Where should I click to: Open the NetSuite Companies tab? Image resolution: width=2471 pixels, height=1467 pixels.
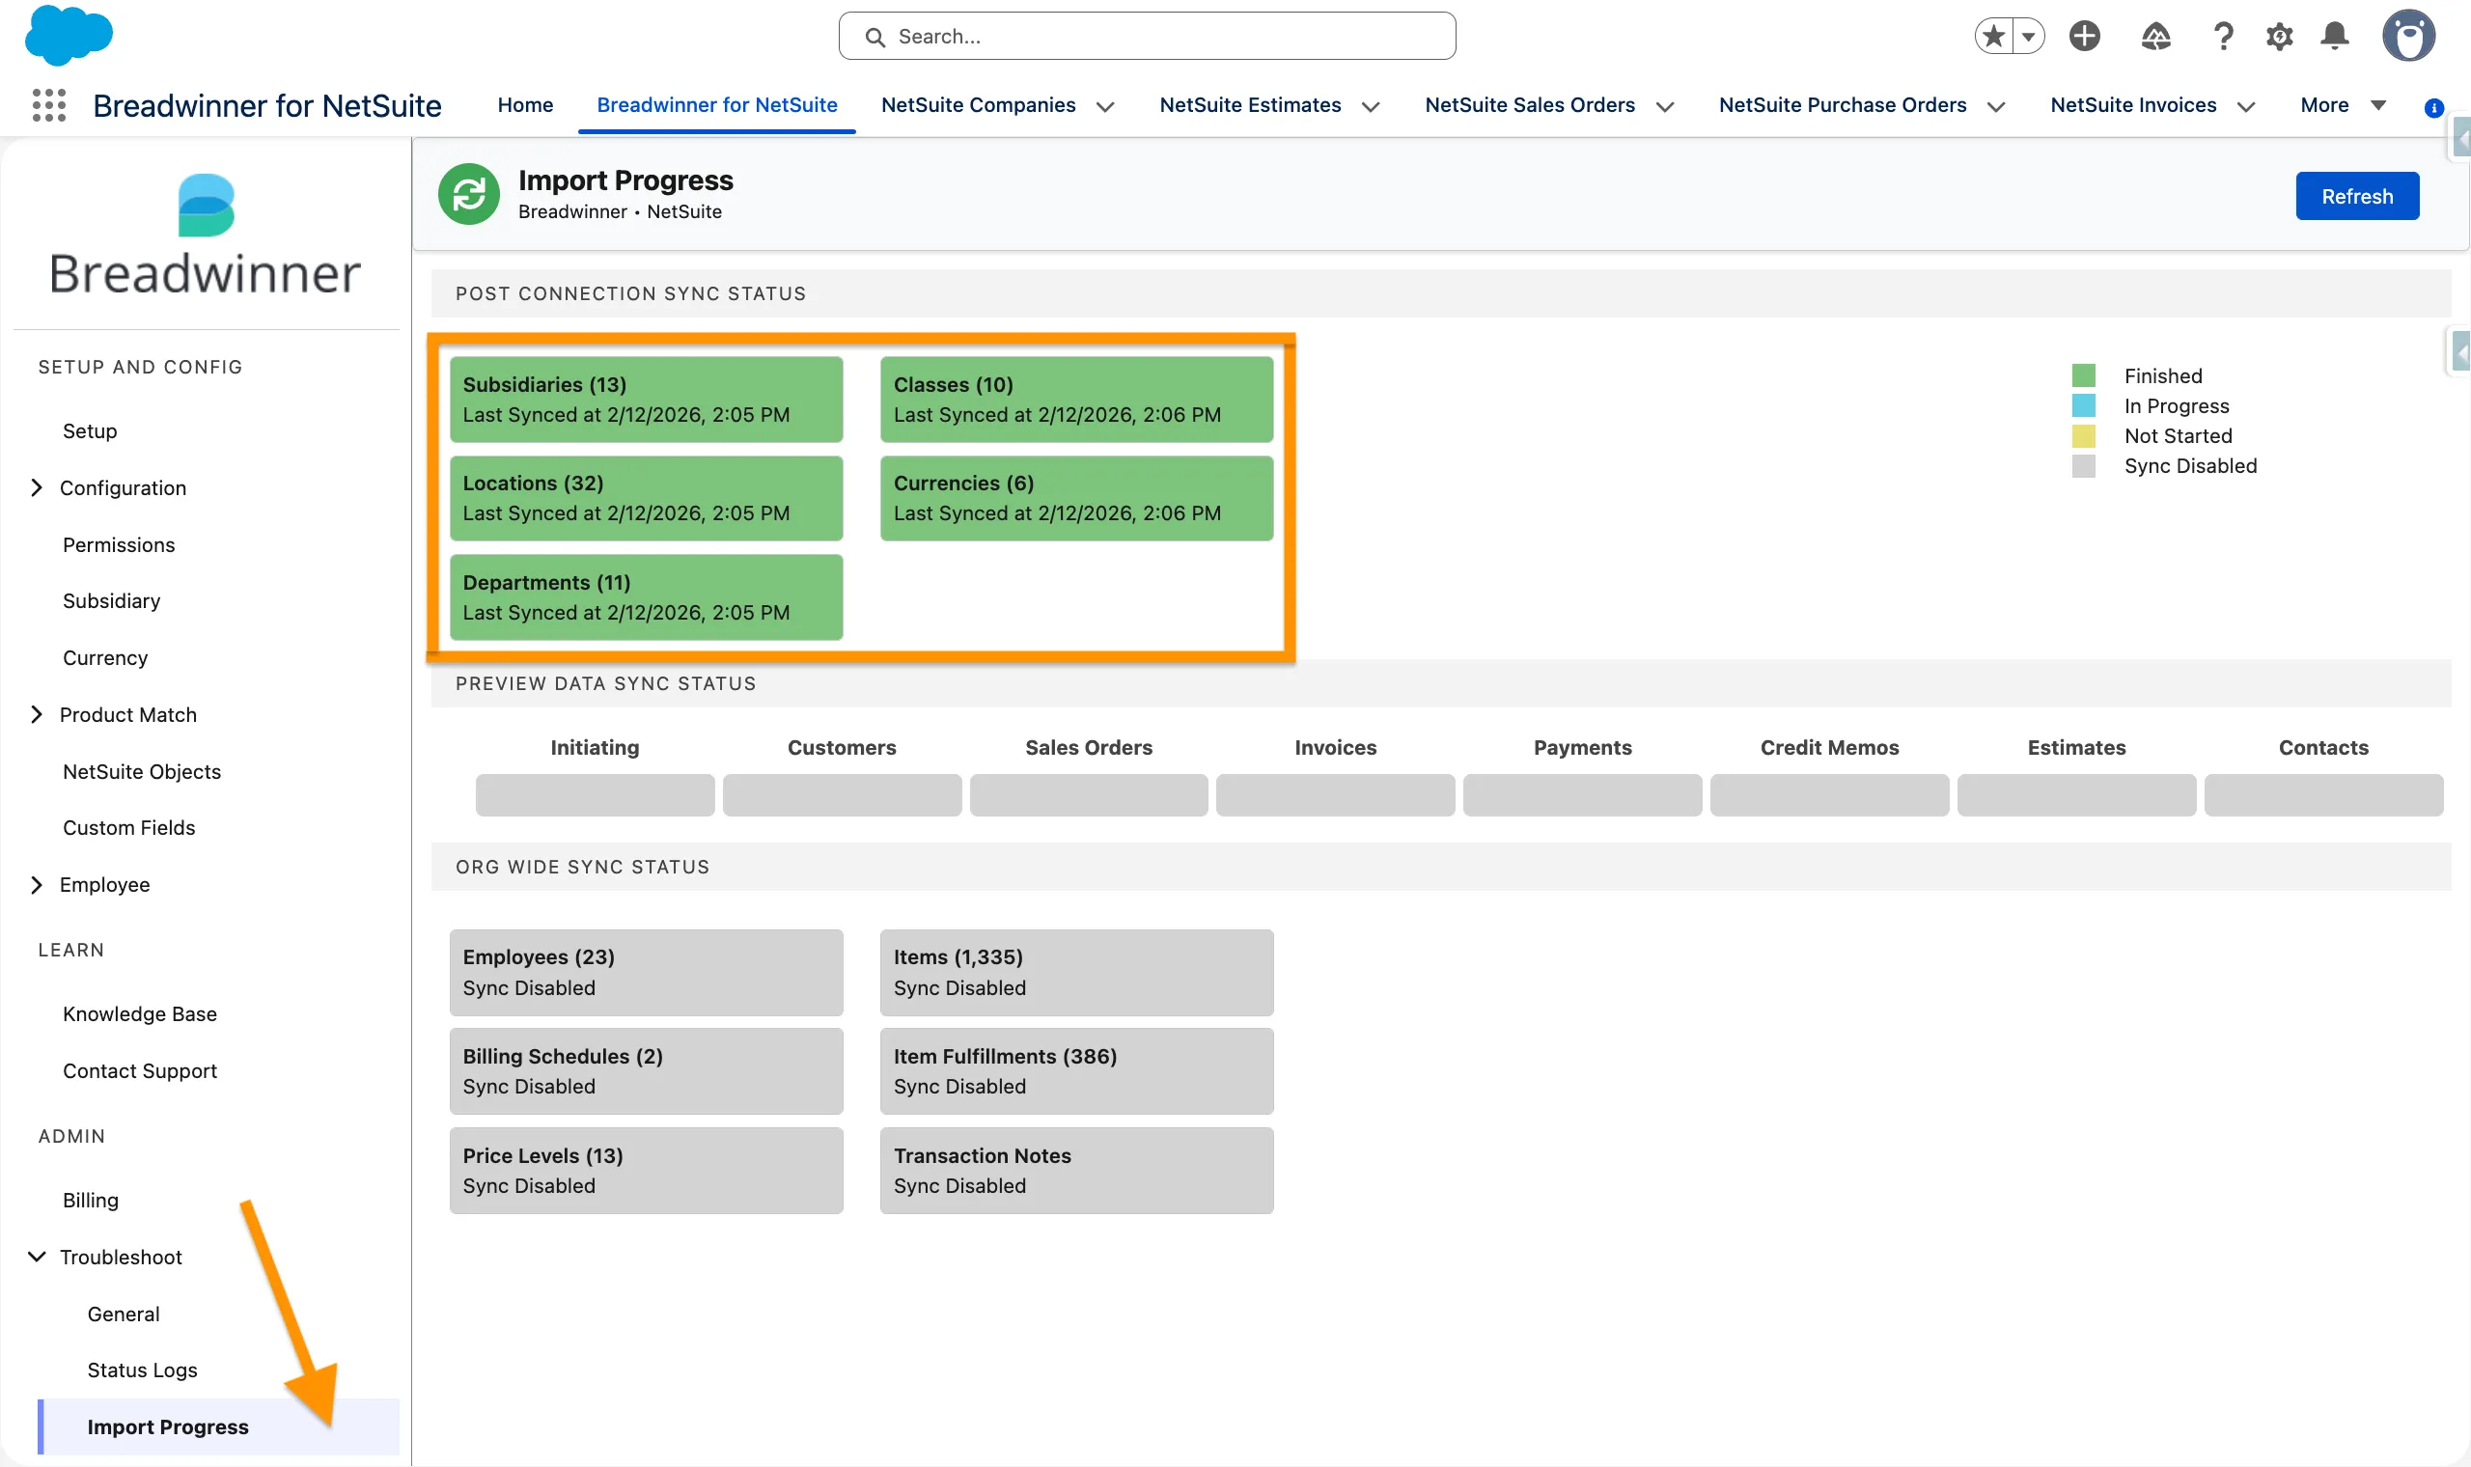coord(978,105)
